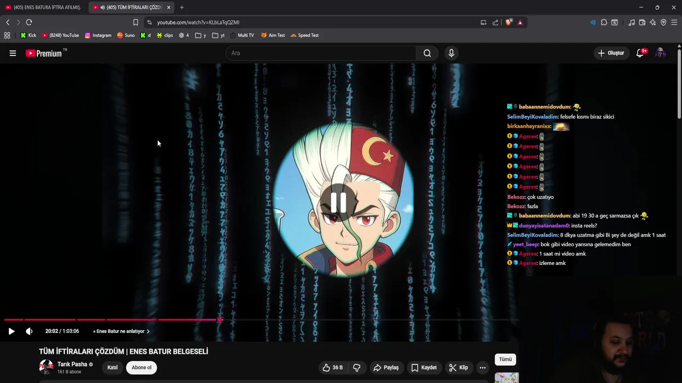Expand the 'Enes Batur ne anlatıyor' chapter
The height and width of the screenshot is (383, 682).
121,331
